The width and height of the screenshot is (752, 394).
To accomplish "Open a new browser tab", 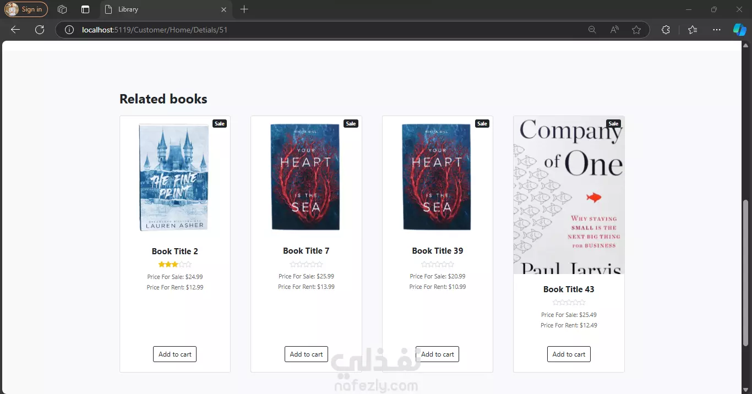I will click(244, 9).
